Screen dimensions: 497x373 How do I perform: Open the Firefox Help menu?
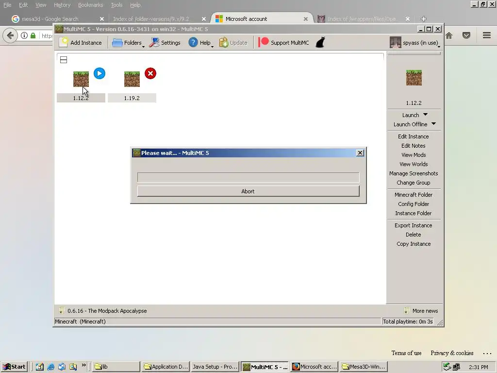[x=135, y=5]
